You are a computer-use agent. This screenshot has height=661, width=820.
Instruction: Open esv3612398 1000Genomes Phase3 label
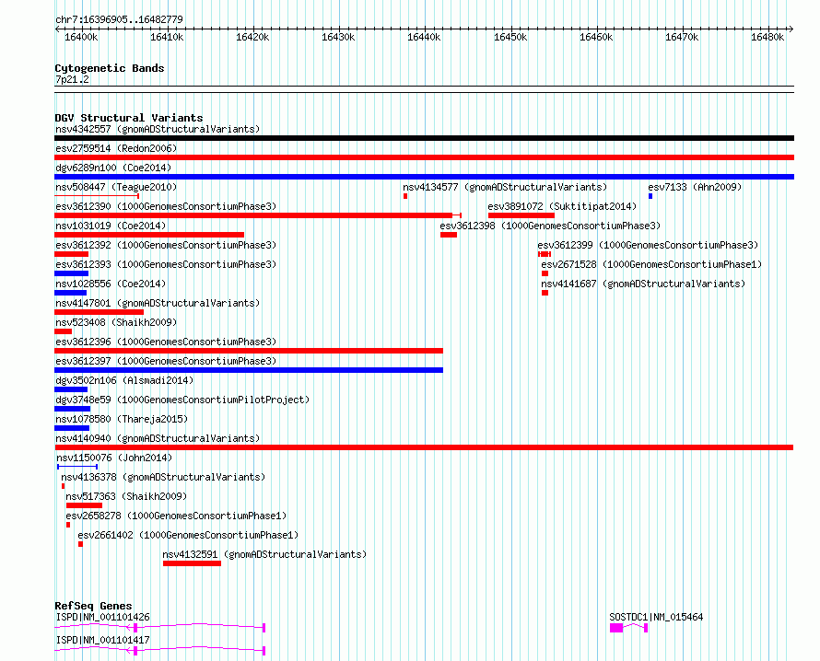tap(550, 226)
